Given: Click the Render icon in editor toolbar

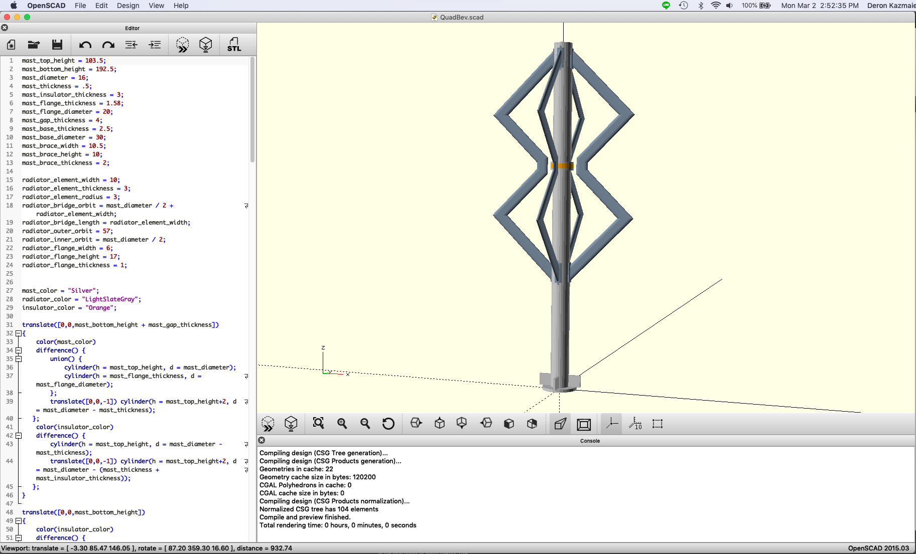Looking at the screenshot, I should tap(205, 45).
